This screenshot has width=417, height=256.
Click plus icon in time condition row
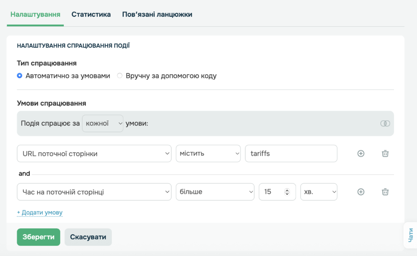tap(361, 192)
